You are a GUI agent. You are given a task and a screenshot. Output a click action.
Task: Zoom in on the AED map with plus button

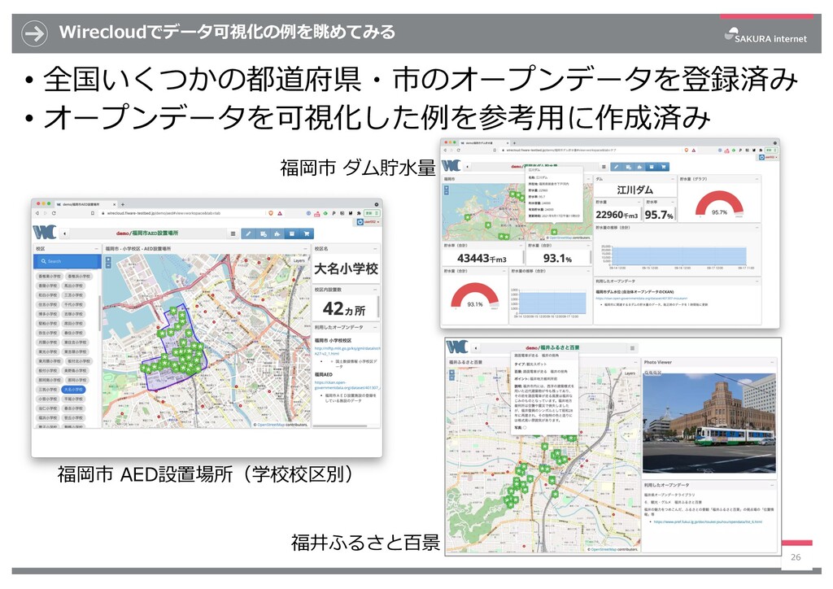coord(108,260)
